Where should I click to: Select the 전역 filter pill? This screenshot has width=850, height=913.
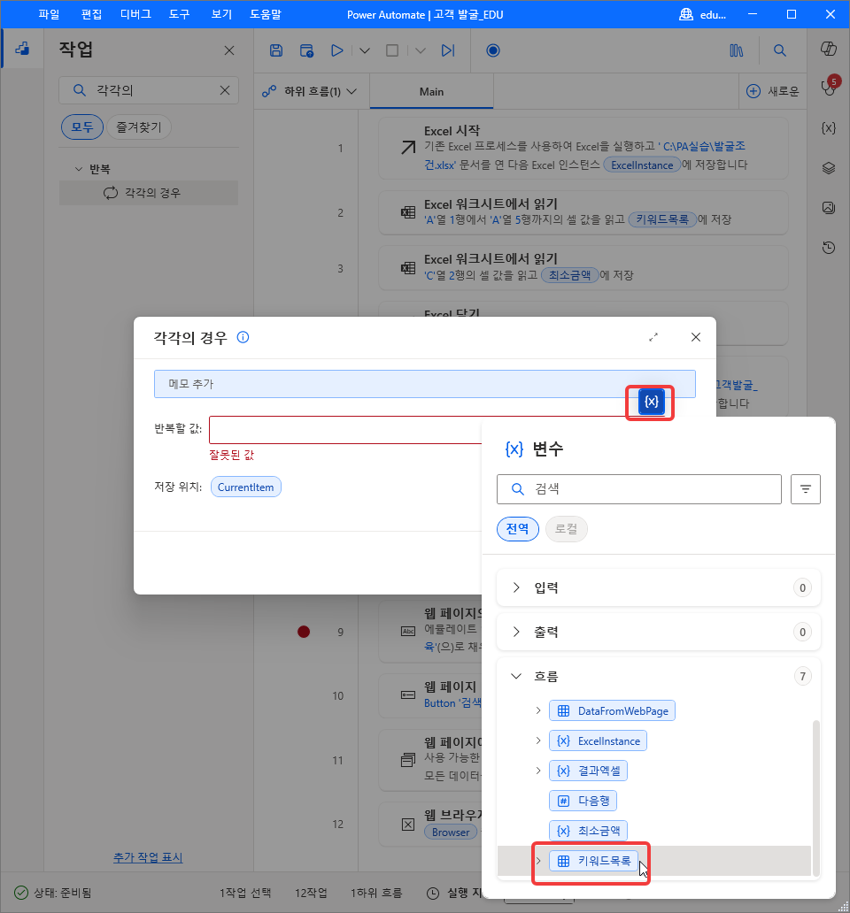517,529
